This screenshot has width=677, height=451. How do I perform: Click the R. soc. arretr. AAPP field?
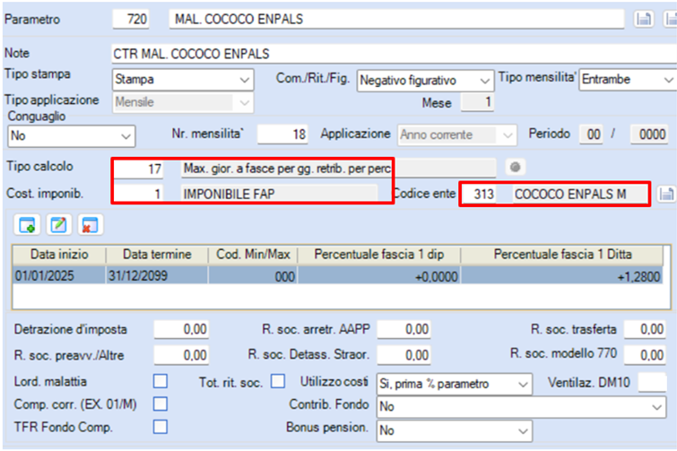coord(404,329)
